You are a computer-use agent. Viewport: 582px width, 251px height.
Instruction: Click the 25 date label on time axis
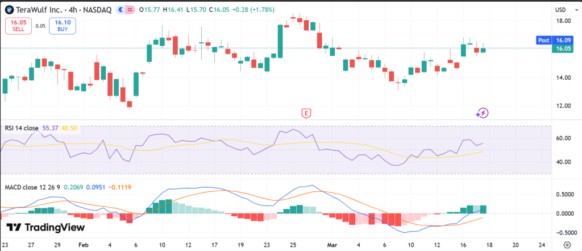pos(293,245)
